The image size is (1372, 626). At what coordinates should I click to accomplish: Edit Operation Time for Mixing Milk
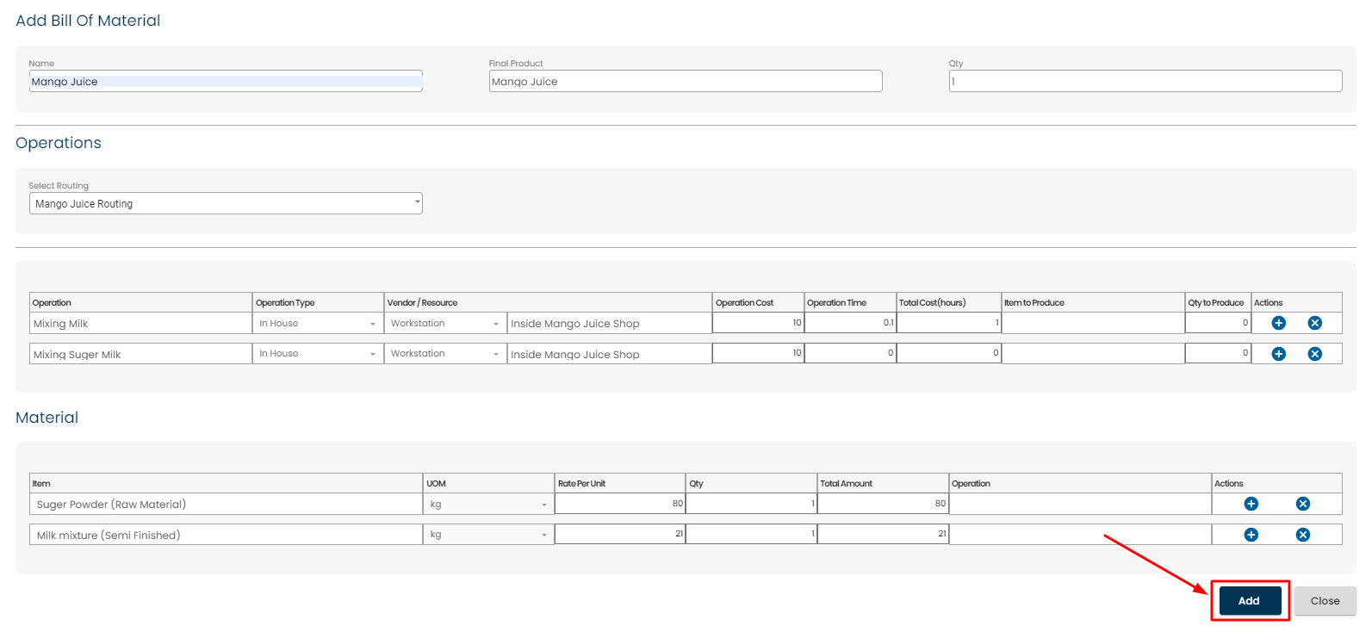pos(850,323)
